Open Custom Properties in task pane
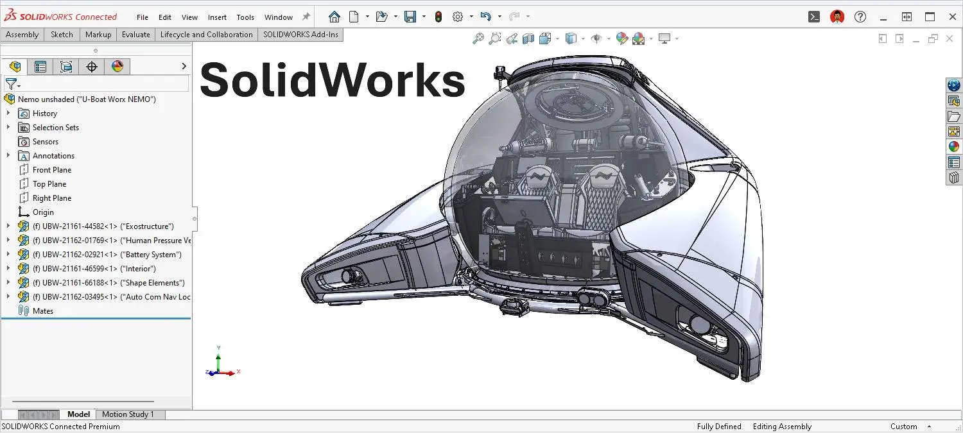 pos(954,162)
